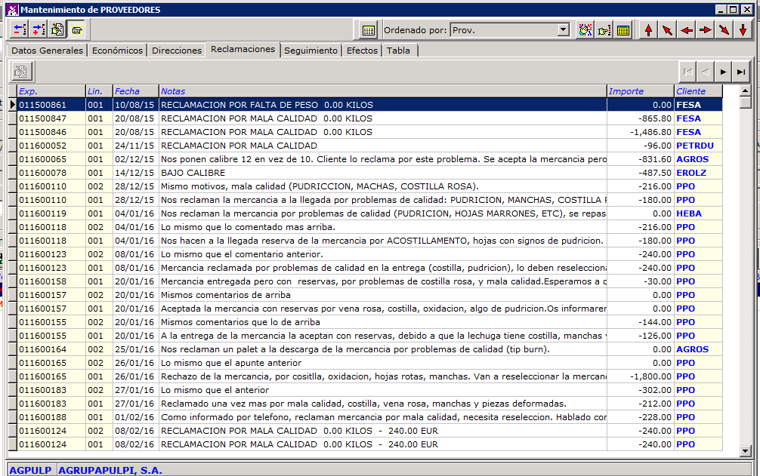Click the Importe column header

pos(640,91)
